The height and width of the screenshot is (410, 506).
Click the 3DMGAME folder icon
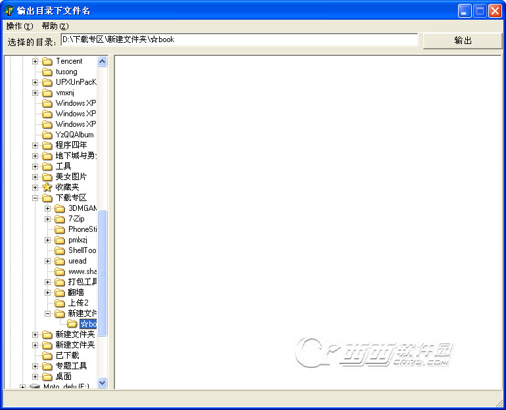(x=60, y=208)
